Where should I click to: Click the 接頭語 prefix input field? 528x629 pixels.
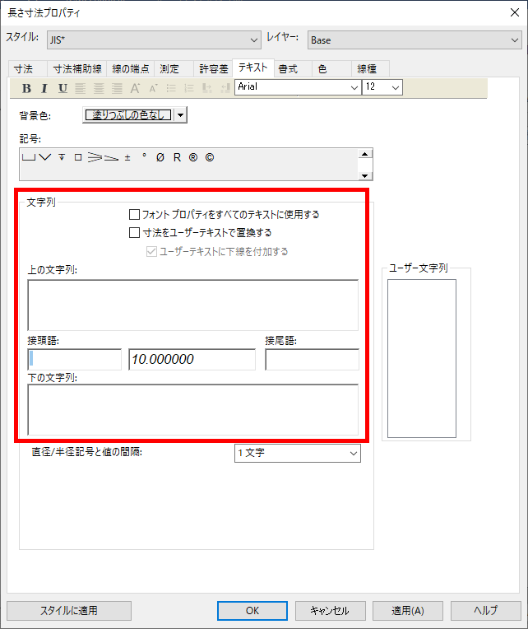75,360
